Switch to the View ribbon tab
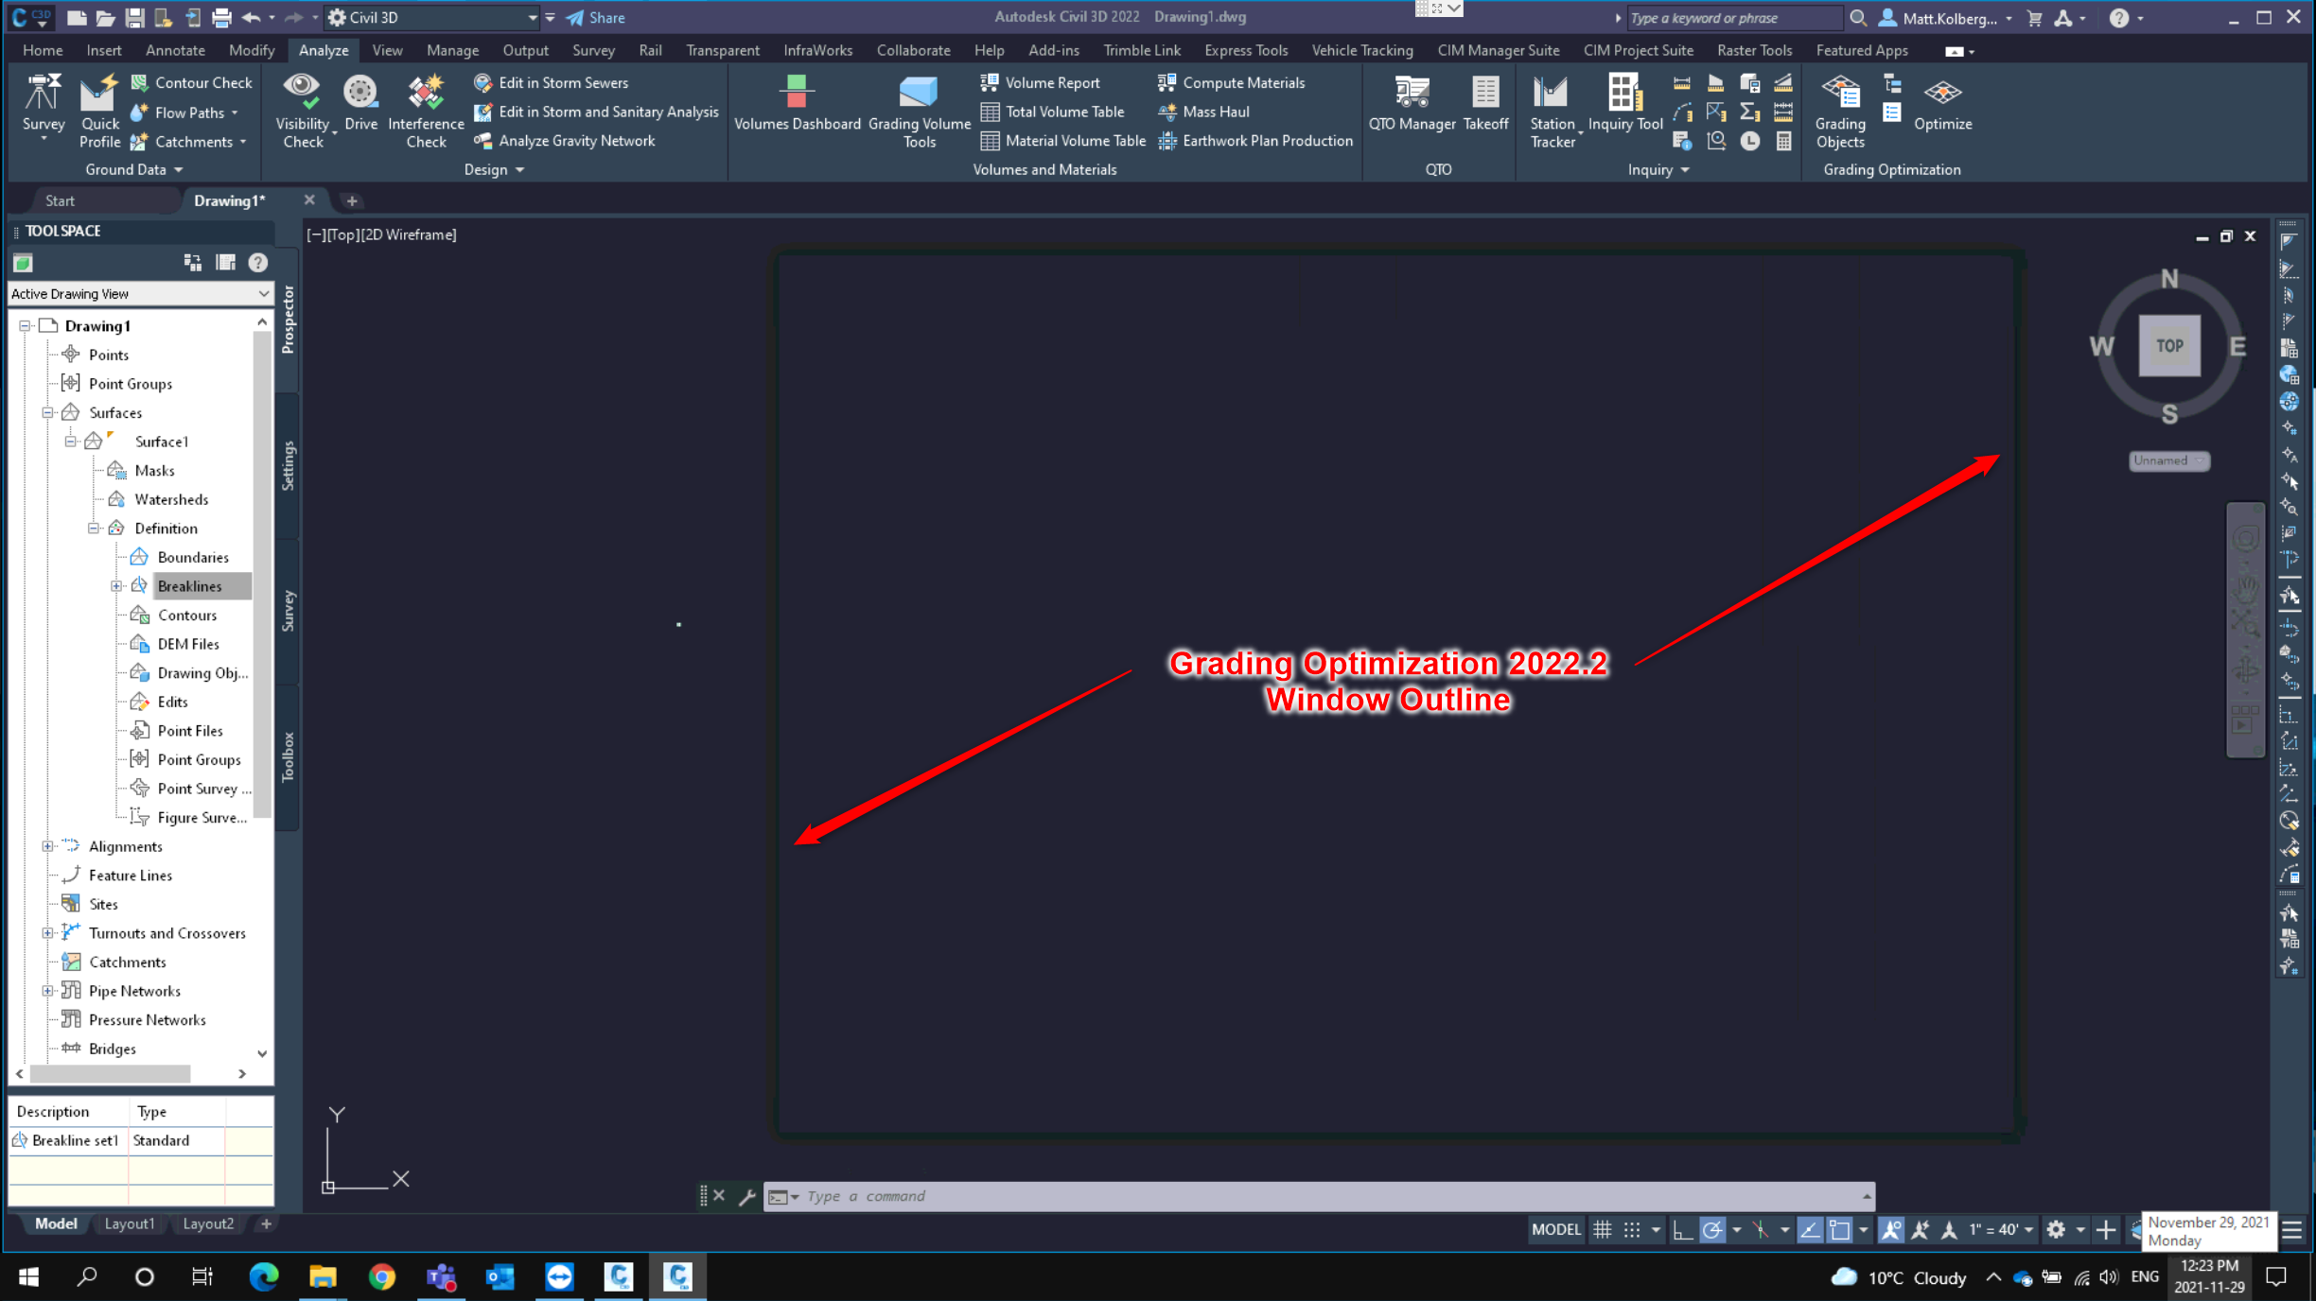 (x=387, y=49)
